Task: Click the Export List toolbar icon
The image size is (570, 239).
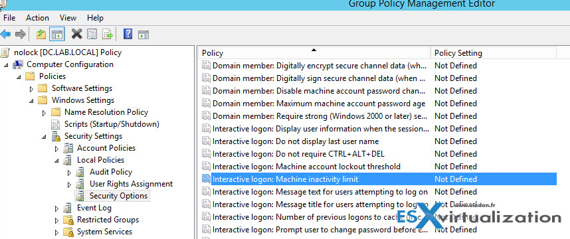Action: (108, 35)
